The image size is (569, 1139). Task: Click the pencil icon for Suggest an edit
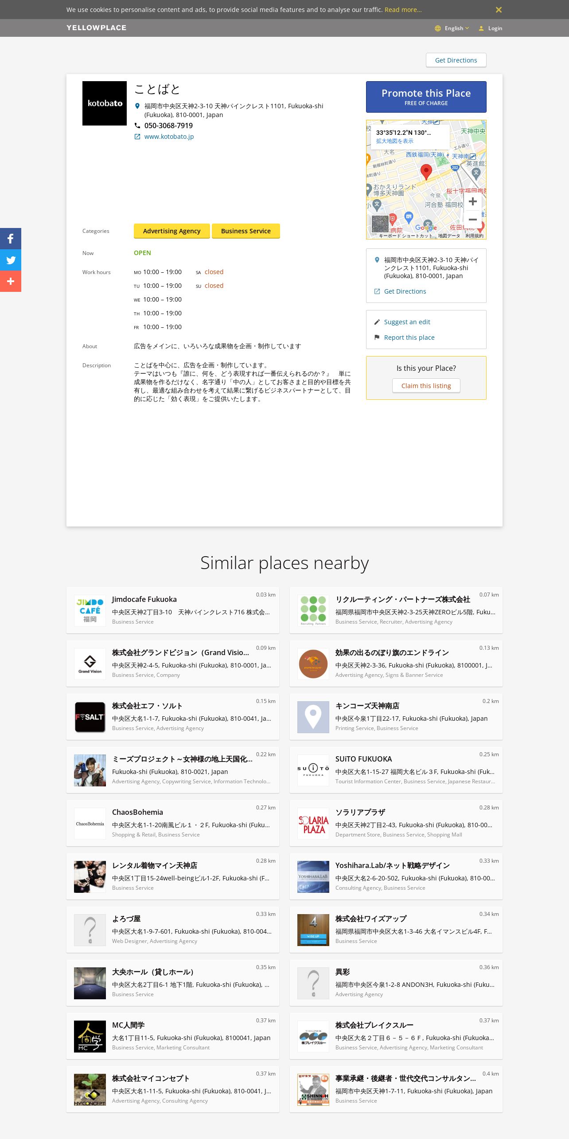pos(377,322)
